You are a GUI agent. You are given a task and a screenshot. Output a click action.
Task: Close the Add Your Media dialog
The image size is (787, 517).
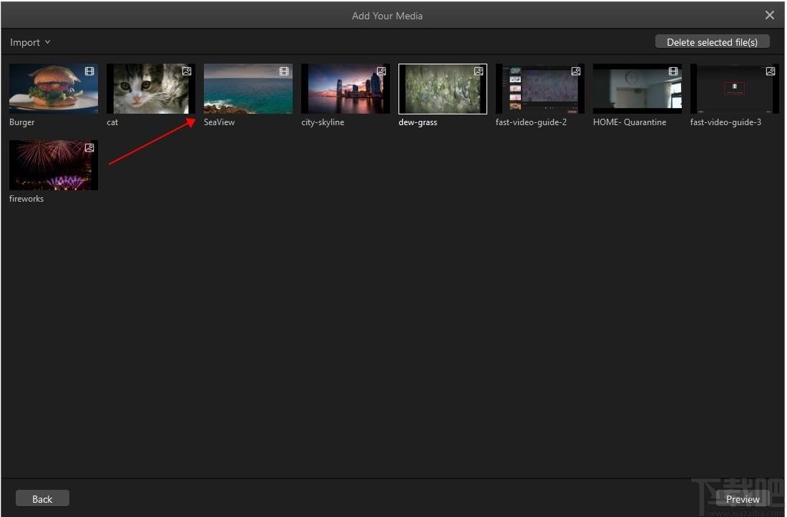coord(769,15)
